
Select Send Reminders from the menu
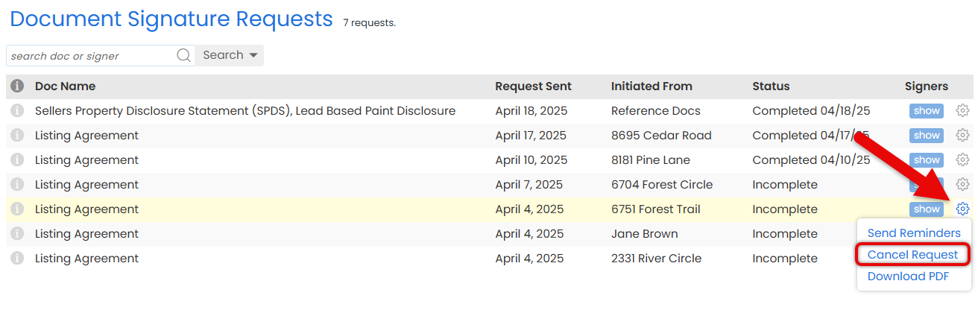coord(914,233)
